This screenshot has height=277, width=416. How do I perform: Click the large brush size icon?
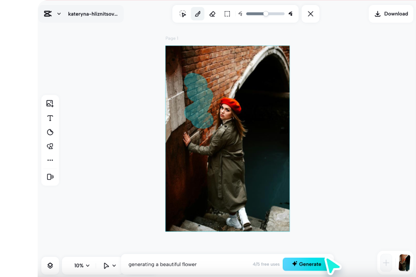coord(291,14)
